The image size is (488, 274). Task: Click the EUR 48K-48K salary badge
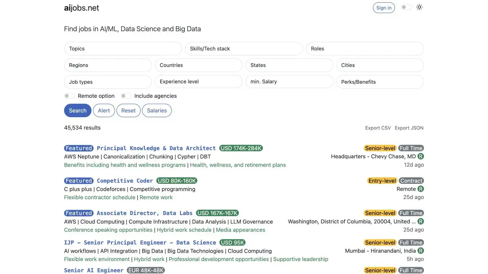146,270
